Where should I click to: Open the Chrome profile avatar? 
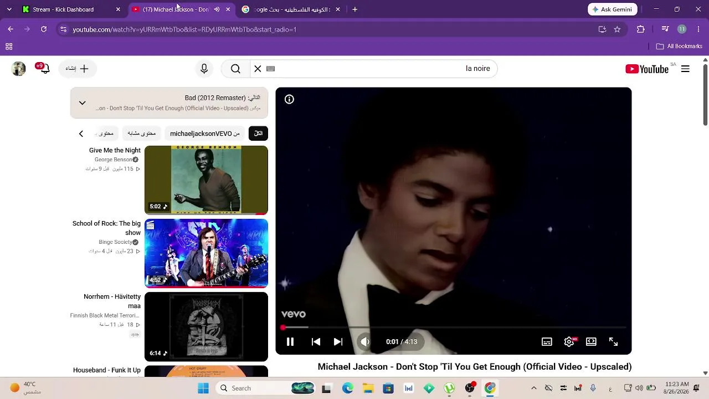(682, 29)
